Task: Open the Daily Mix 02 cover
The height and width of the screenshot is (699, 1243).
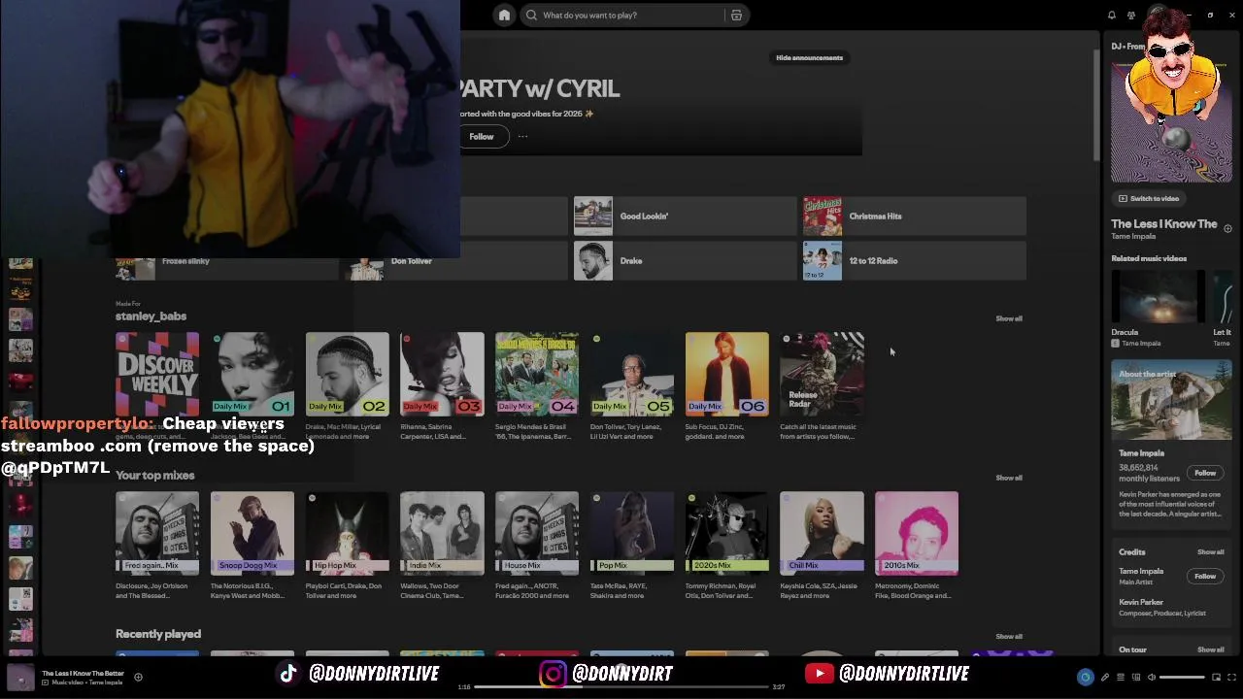Action: (347, 374)
